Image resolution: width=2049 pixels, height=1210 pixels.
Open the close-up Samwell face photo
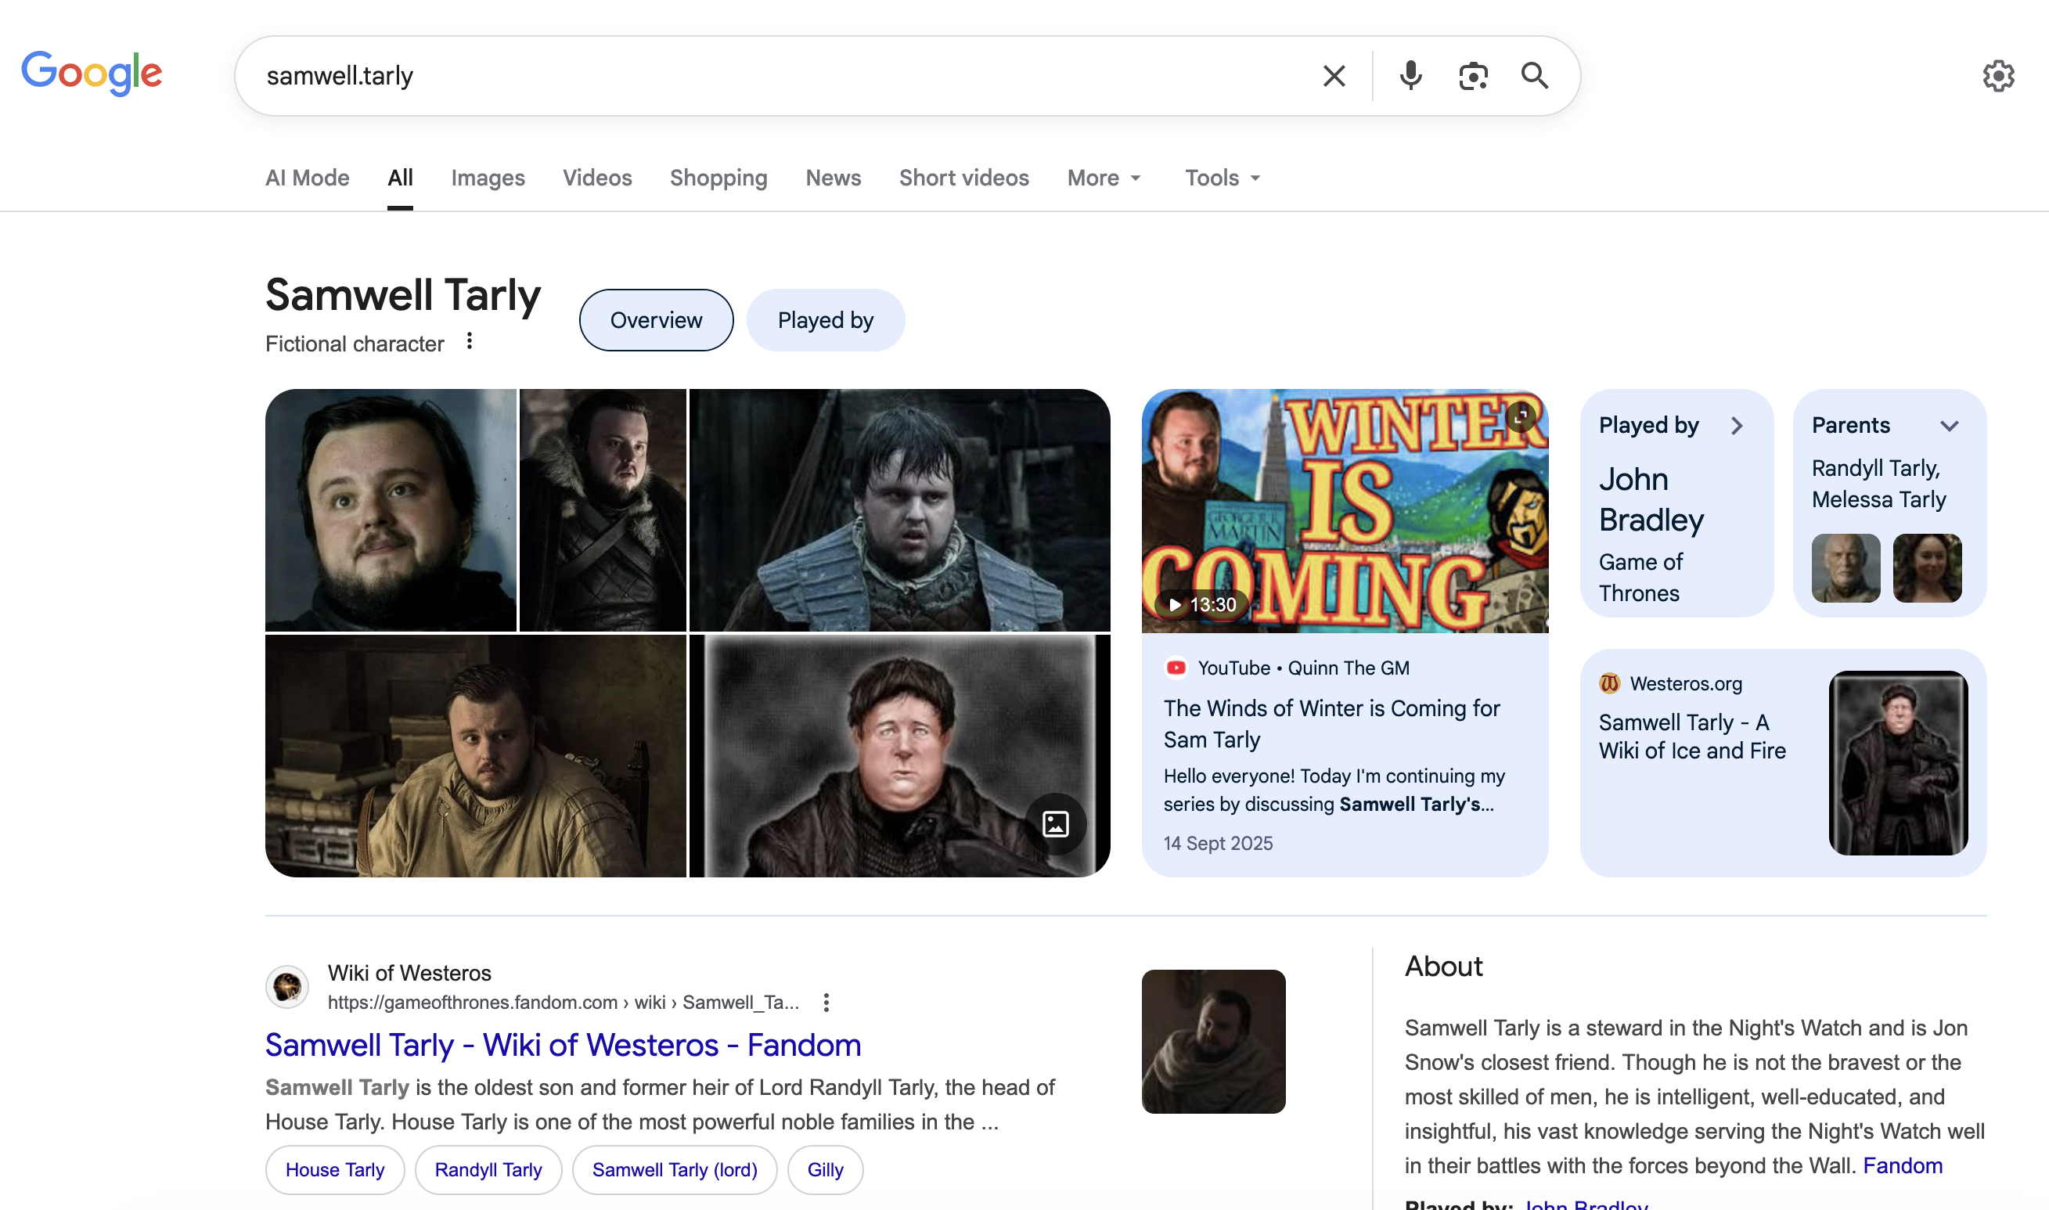[x=391, y=510]
